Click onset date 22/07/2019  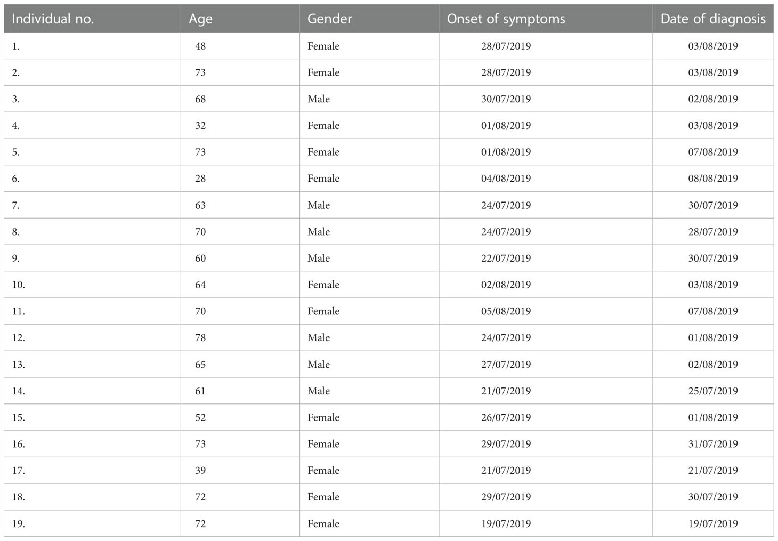point(506,258)
